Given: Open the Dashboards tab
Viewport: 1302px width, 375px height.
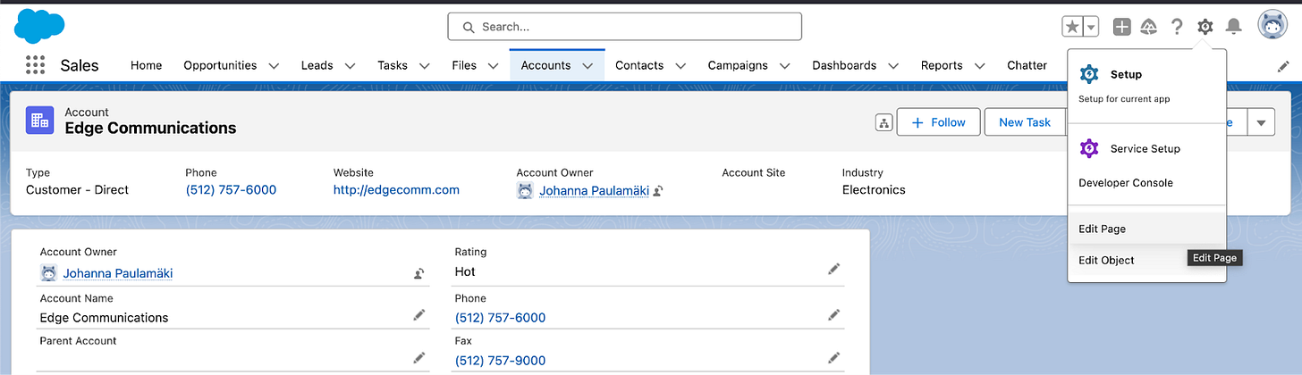Looking at the screenshot, I should click(844, 65).
